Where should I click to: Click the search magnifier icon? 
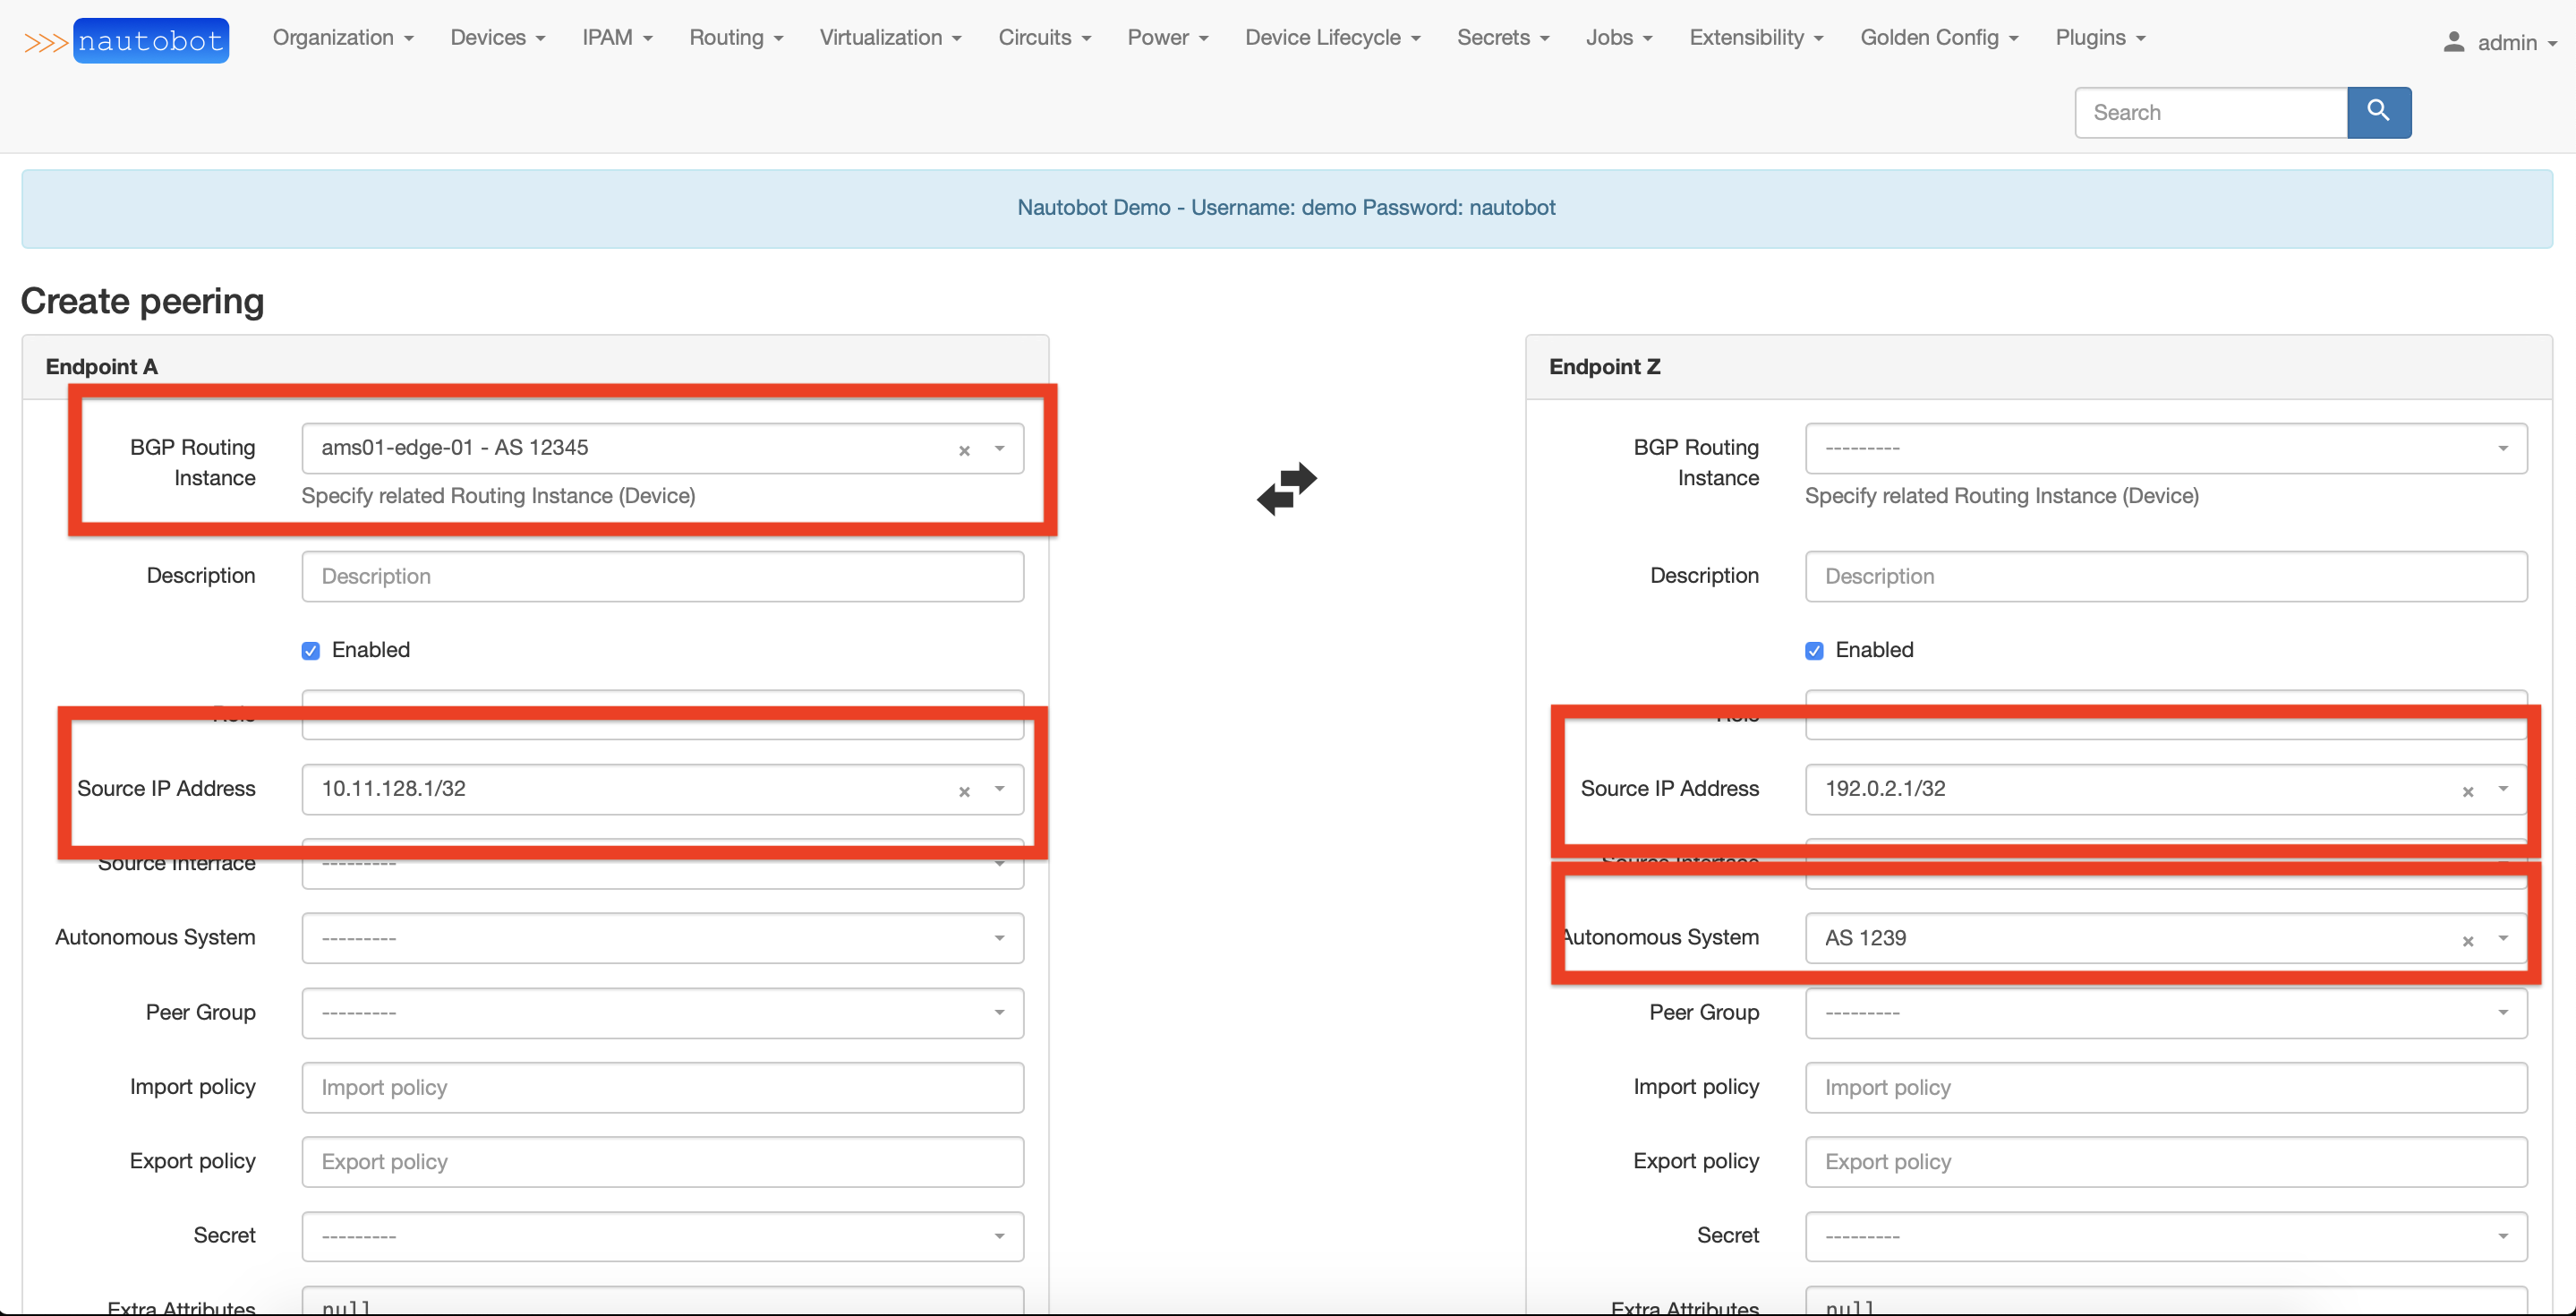2378,112
